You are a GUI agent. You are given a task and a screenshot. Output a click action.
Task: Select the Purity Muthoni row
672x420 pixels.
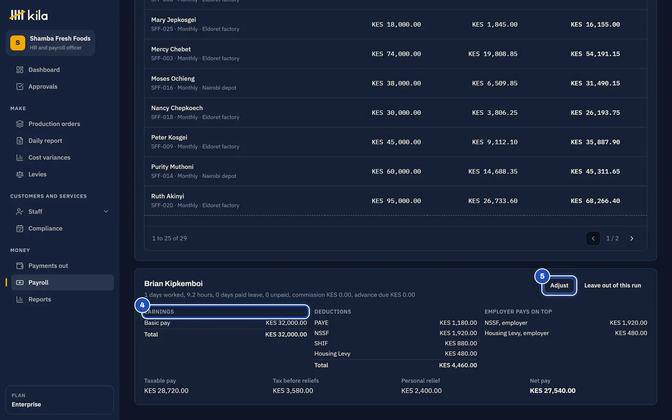pos(396,171)
